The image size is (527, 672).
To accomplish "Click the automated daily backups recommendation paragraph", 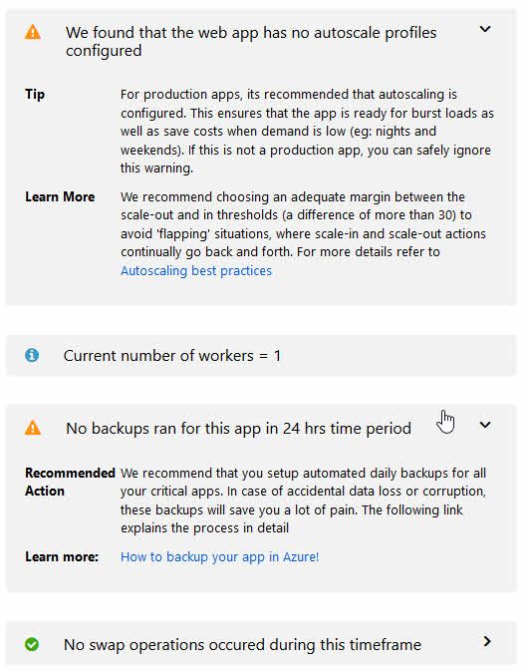I will pyautogui.click(x=303, y=501).
